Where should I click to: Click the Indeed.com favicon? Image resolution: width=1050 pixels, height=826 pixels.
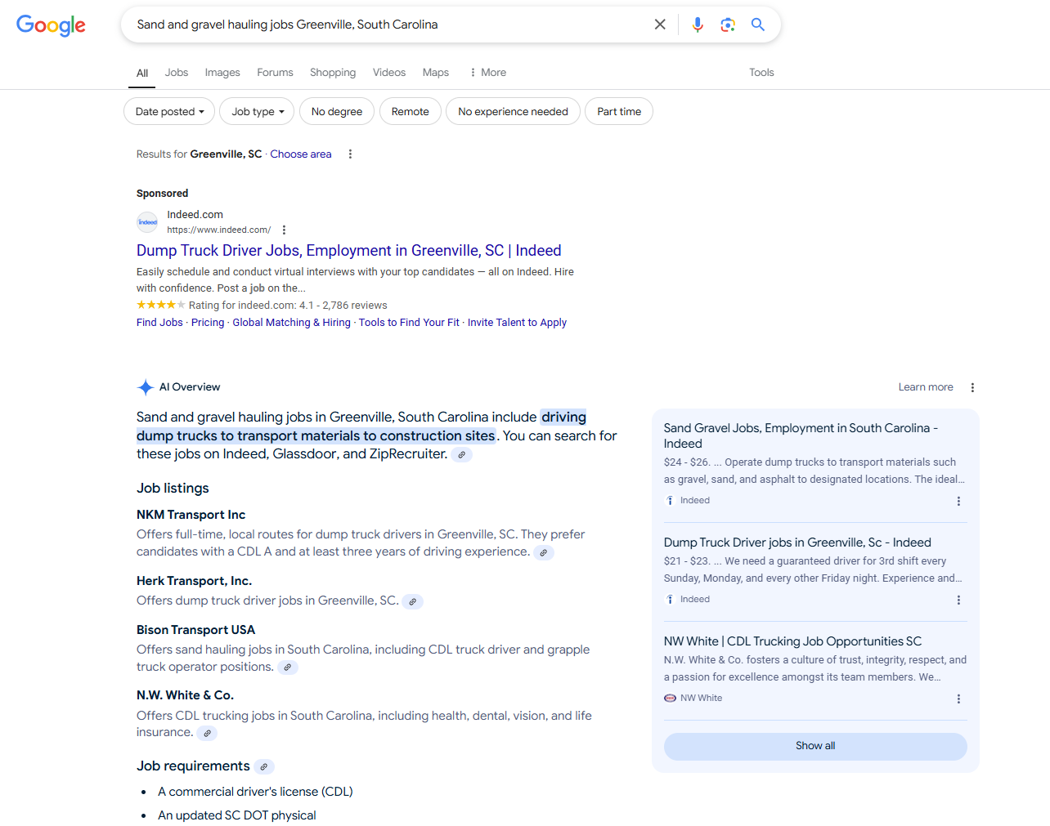(147, 222)
